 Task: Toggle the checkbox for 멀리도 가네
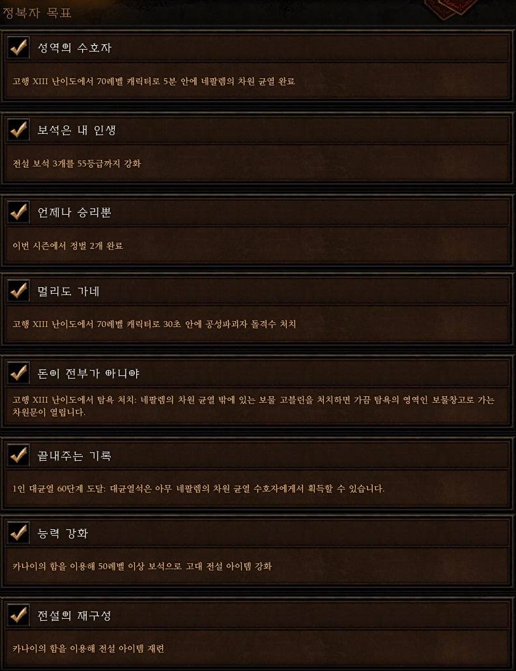(18, 290)
